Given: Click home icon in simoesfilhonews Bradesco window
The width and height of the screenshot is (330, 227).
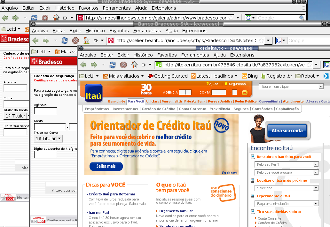Looking at the screenshot, I should [x=56, y=18].
